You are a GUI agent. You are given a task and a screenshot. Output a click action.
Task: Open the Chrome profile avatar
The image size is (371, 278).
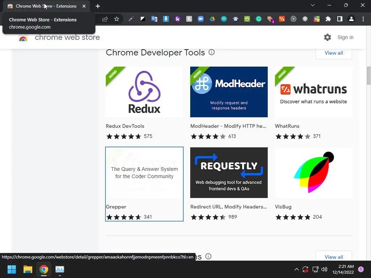(x=351, y=19)
